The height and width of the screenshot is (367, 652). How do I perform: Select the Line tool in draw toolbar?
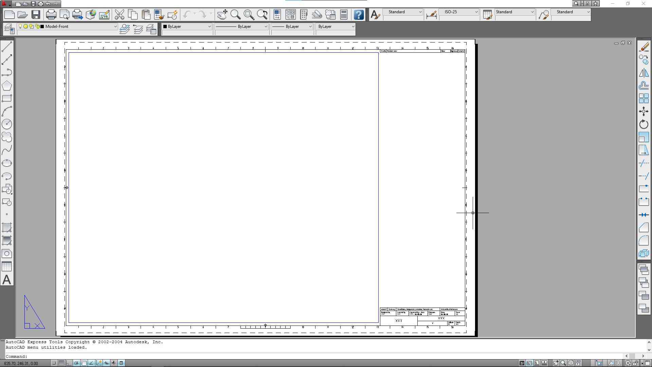click(7, 47)
